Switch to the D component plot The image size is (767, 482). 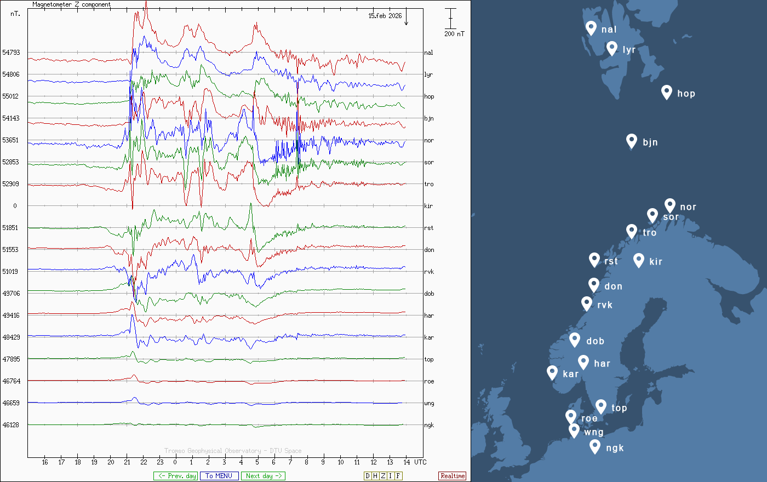tap(368, 476)
